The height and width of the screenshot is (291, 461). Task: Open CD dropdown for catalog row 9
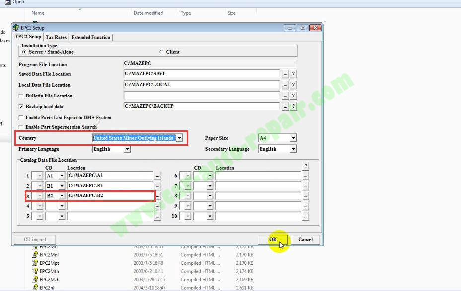click(x=210, y=206)
